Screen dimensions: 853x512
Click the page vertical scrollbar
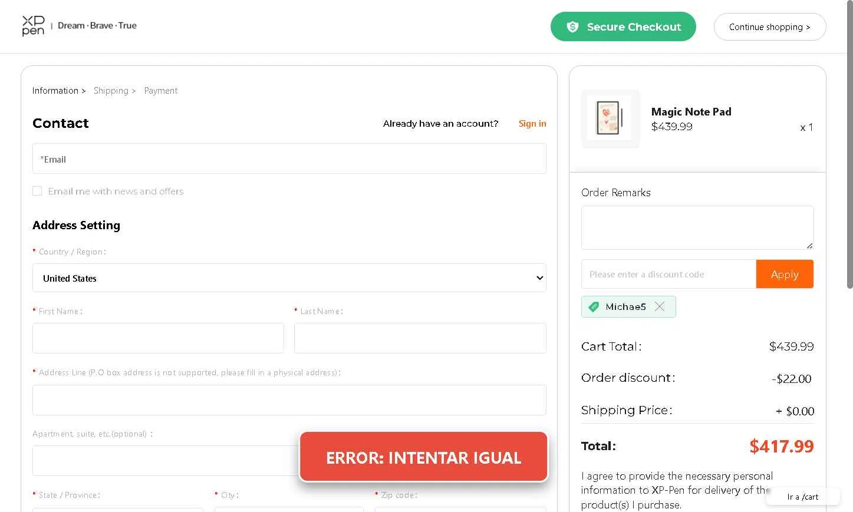click(849, 144)
